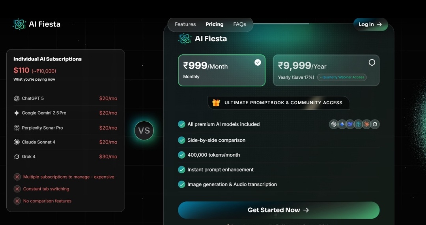
Task: Click the Get Started Now button
Action: 278,210
